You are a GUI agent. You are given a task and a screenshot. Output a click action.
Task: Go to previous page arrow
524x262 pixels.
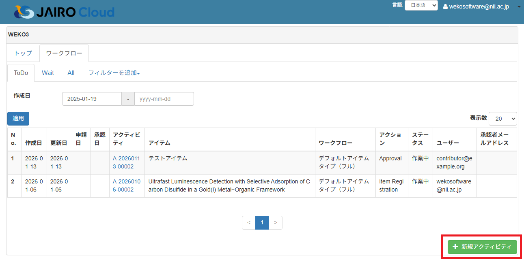[249, 223]
